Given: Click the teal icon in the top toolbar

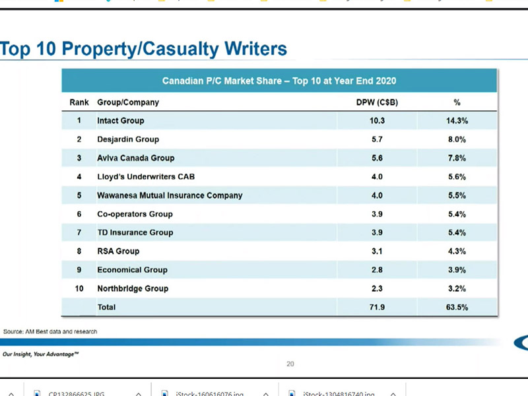Looking at the screenshot, I should [109, 3].
